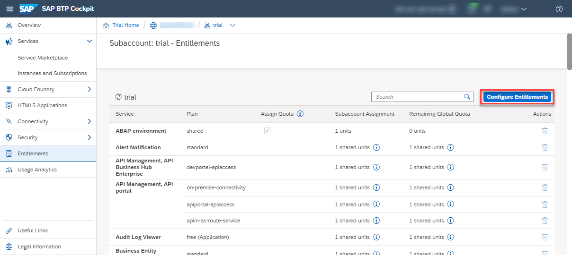Expand the Cloud Foundry navigation section
The height and width of the screenshot is (255, 572).
[x=89, y=89]
